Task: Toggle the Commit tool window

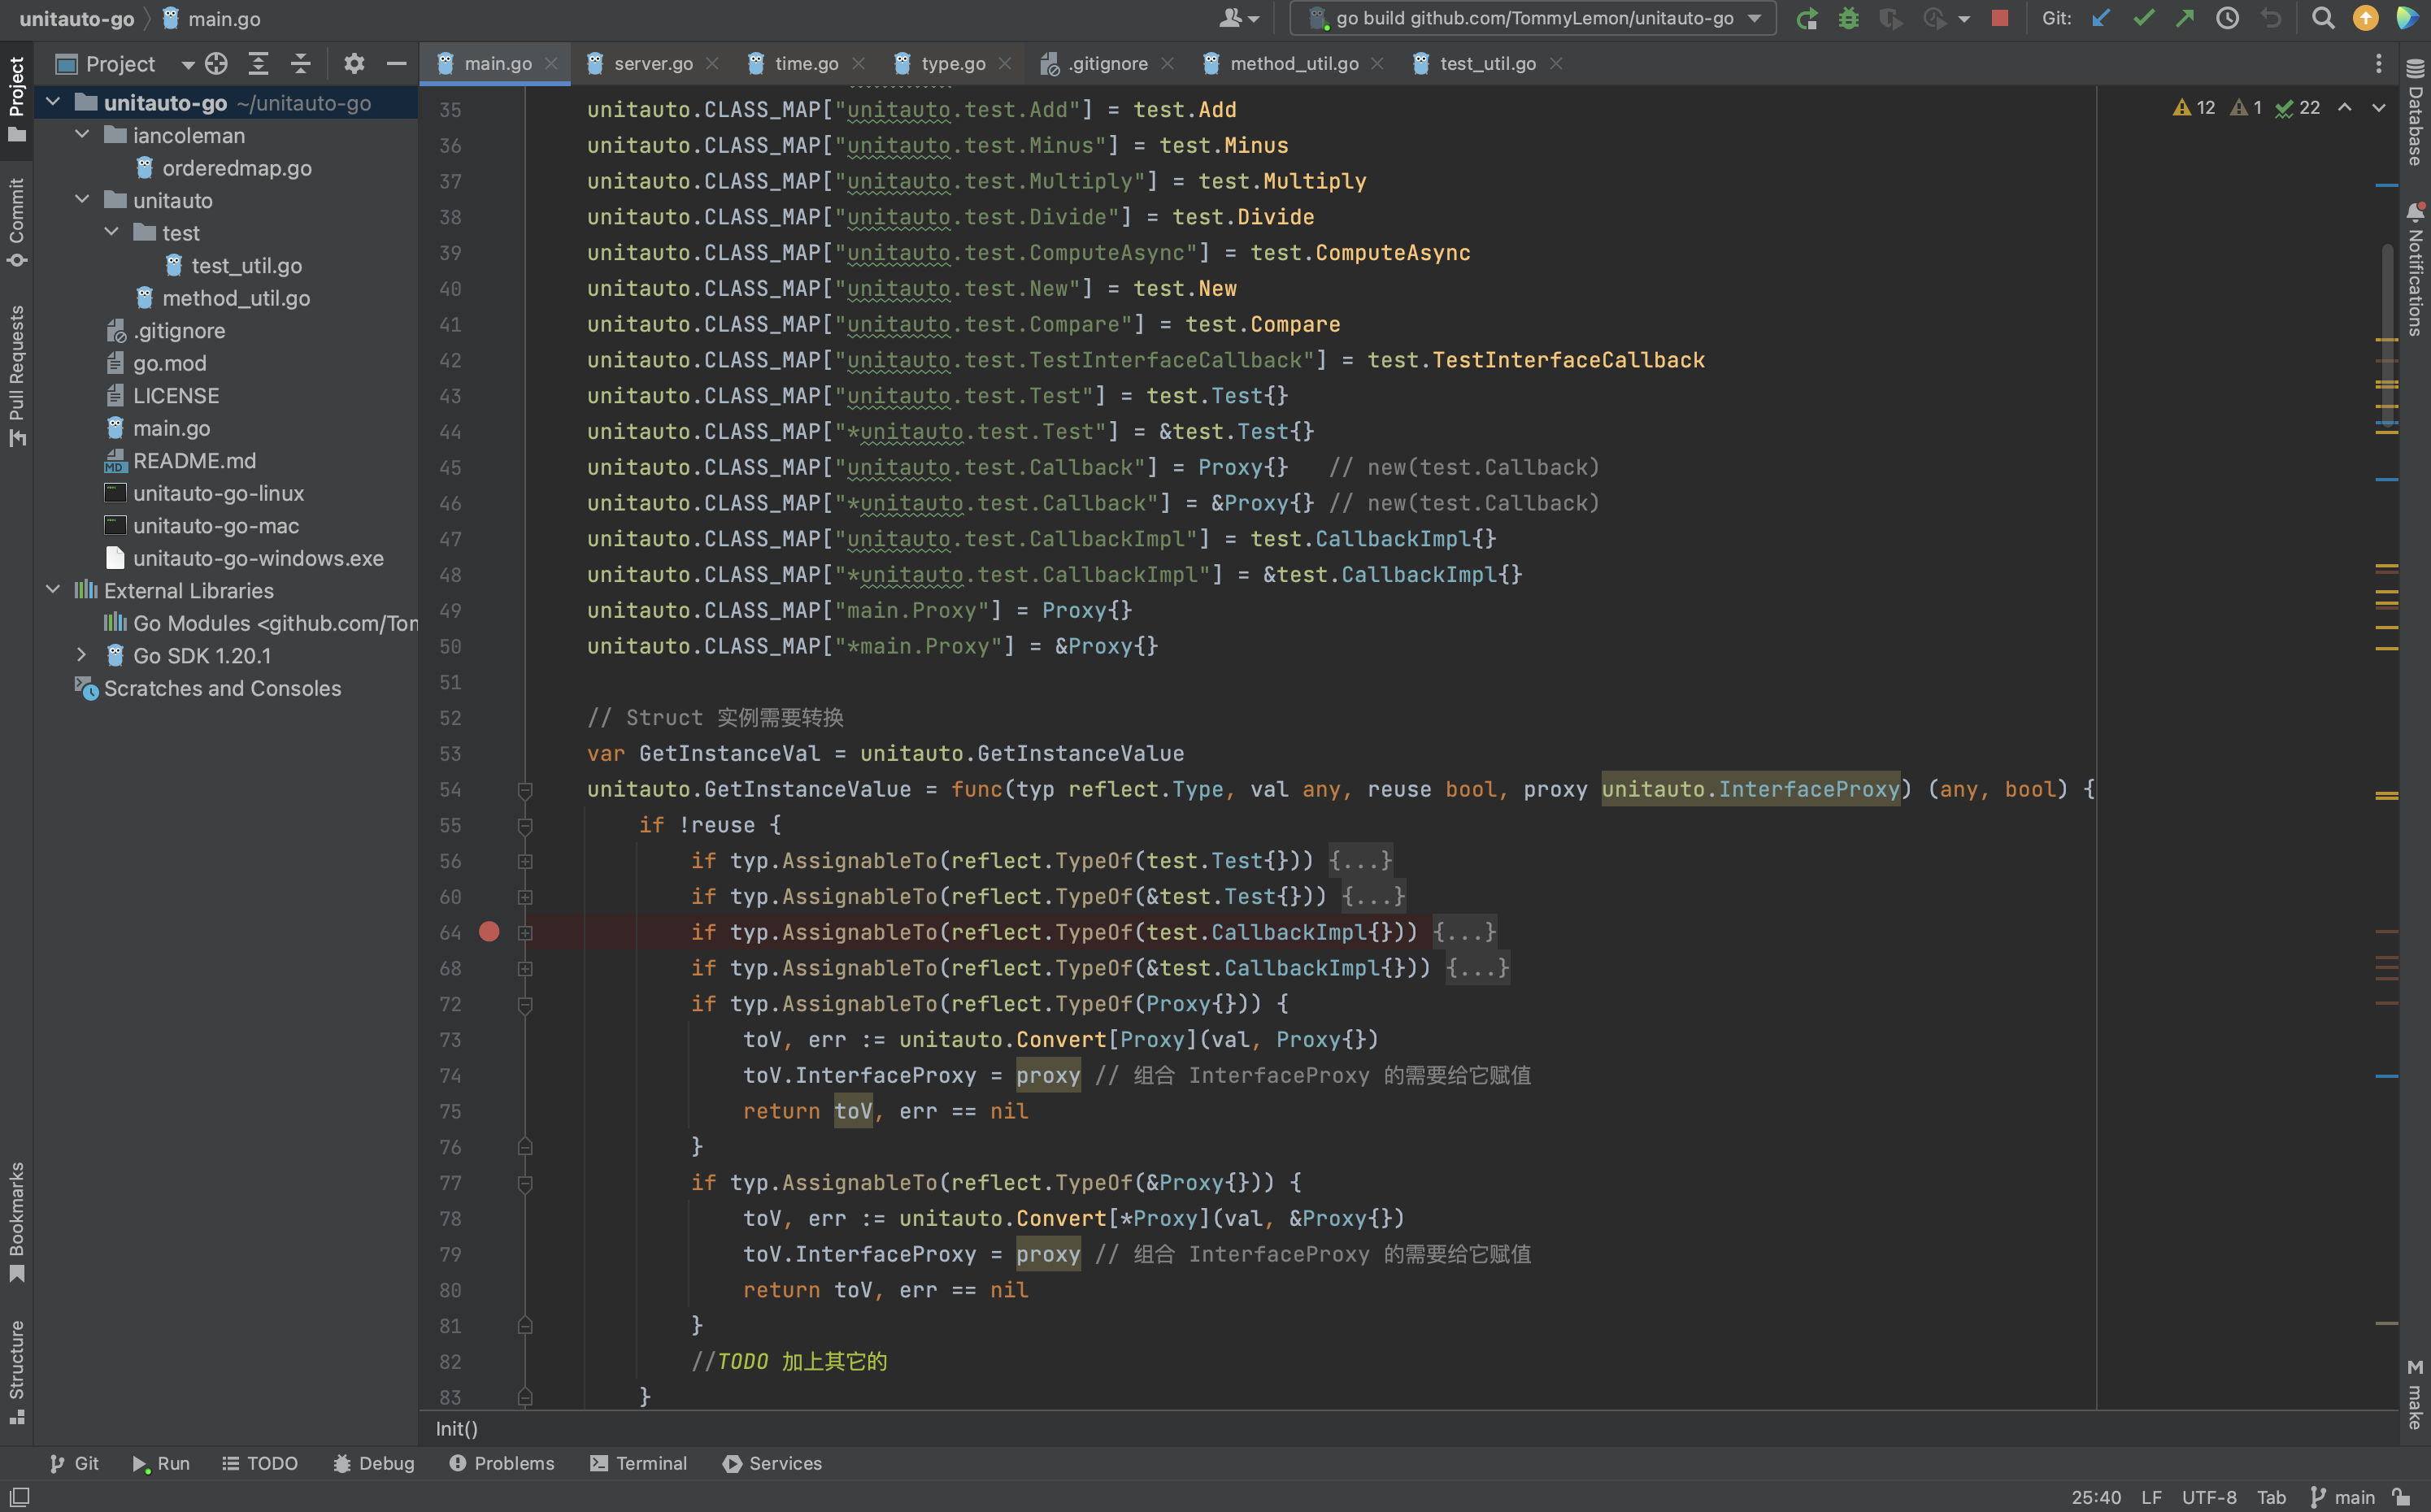Action: 16,222
